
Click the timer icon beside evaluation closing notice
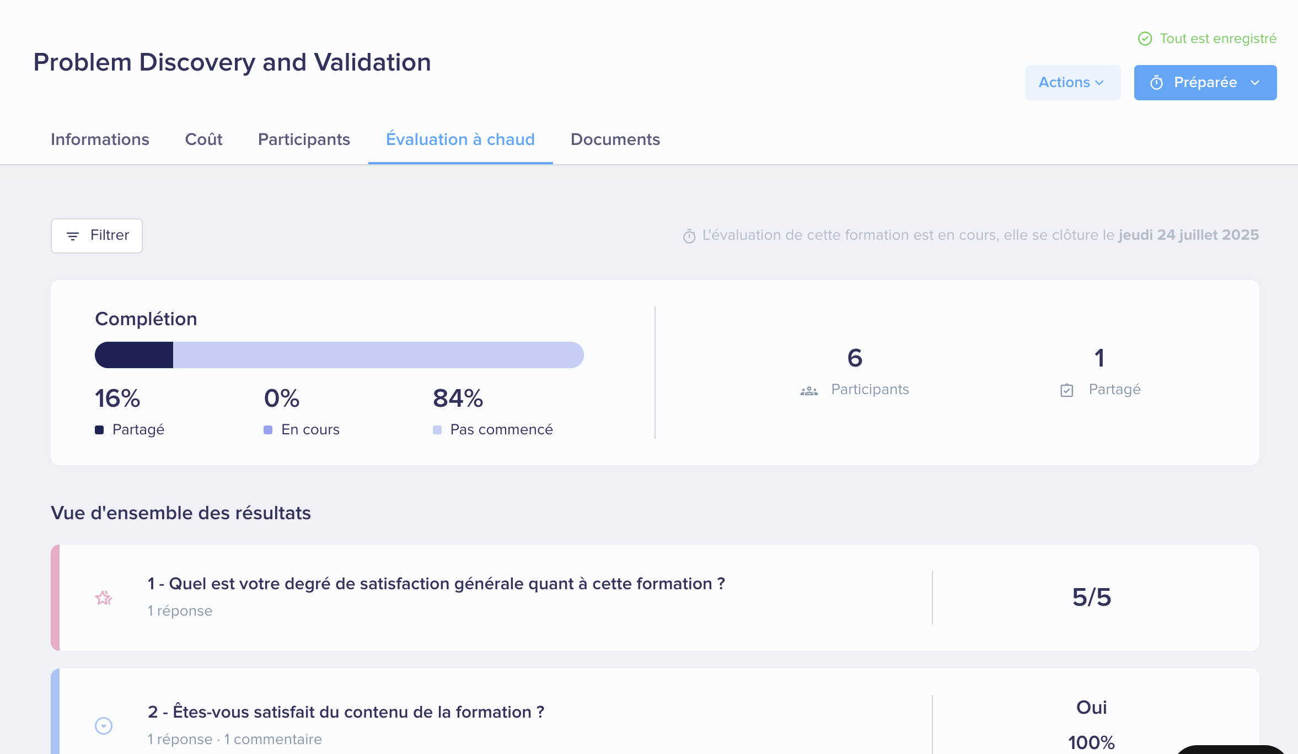689,236
